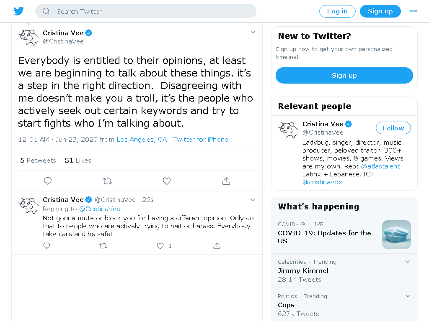Expand options for Jimmy Kimmel trend
The image size is (429, 321).
point(408,262)
